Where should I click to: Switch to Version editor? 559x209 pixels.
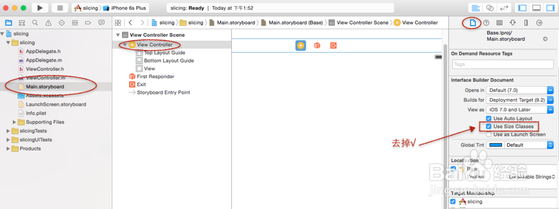(x=504, y=8)
